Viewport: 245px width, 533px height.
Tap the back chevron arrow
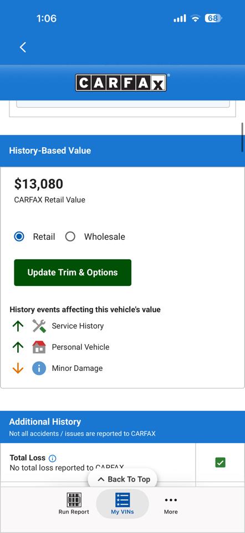(x=23, y=47)
